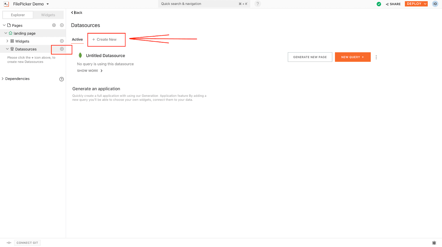Add a widget using Widgets plus icon
Image resolution: width=442 pixels, height=247 pixels.
point(62,41)
